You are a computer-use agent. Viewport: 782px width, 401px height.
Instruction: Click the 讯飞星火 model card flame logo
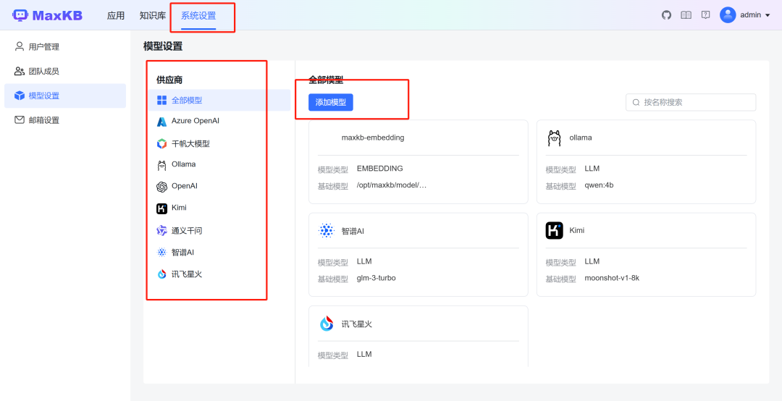click(x=326, y=324)
